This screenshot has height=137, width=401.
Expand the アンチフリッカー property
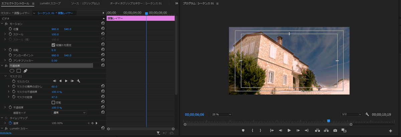[x=5, y=61]
